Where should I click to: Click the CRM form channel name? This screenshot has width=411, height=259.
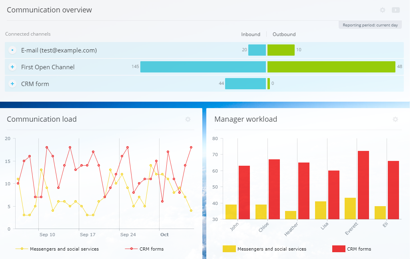pos(35,84)
